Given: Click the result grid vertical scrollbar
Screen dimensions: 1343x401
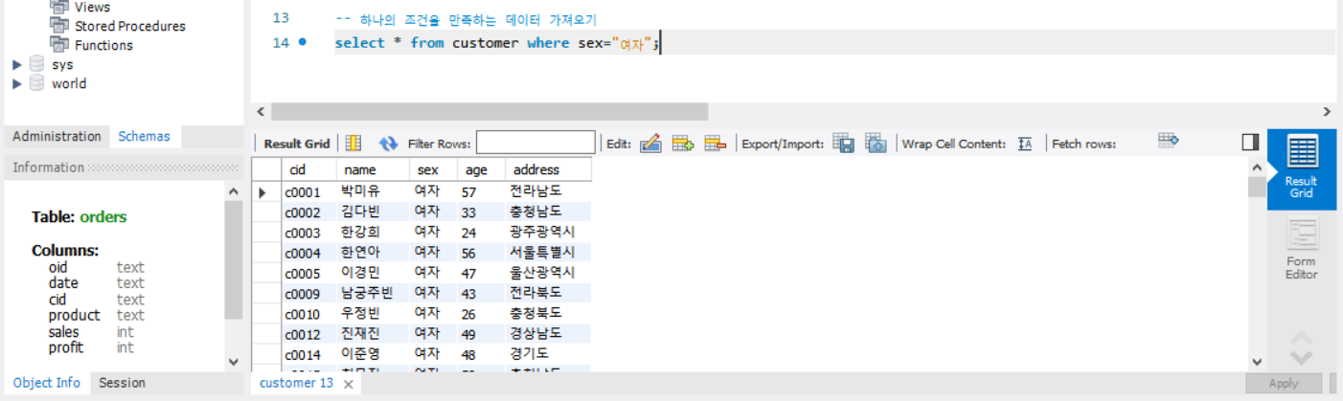Looking at the screenshot, I should pyautogui.click(x=1257, y=187).
